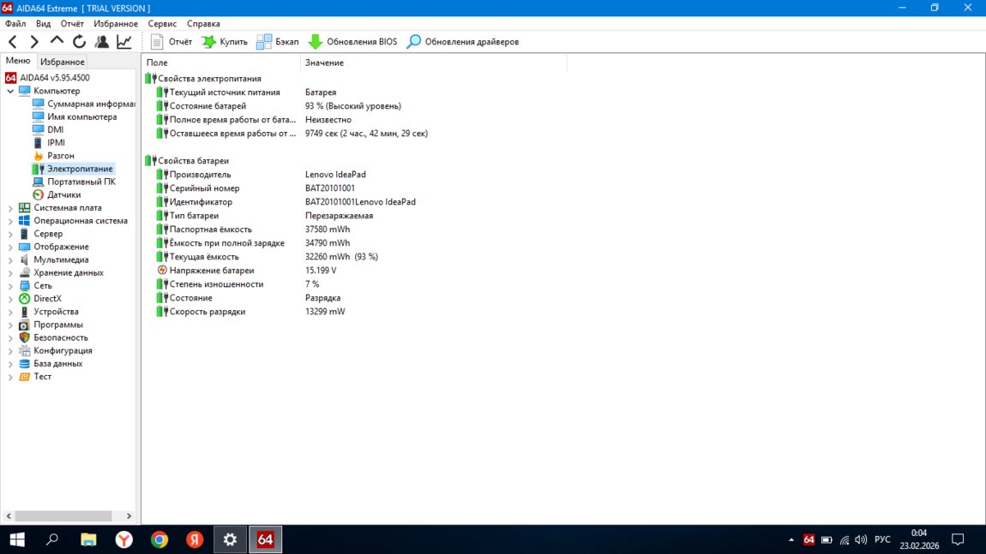Click the BIOS updates green arrow button
The image size is (986, 554).
352,41
